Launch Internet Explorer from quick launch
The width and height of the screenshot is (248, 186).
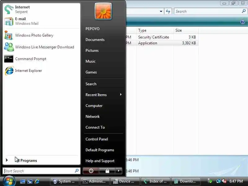[x=37, y=181]
